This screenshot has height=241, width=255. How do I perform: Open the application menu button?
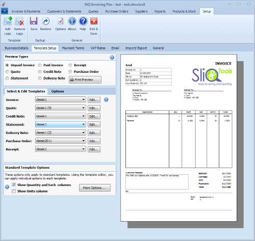pyautogui.click(x=5, y=11)
